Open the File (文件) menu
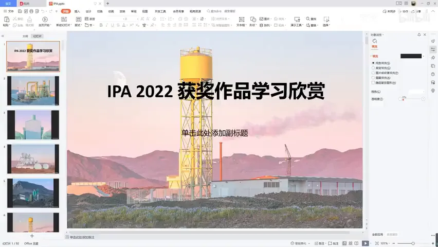 click(x=9, y=11)
